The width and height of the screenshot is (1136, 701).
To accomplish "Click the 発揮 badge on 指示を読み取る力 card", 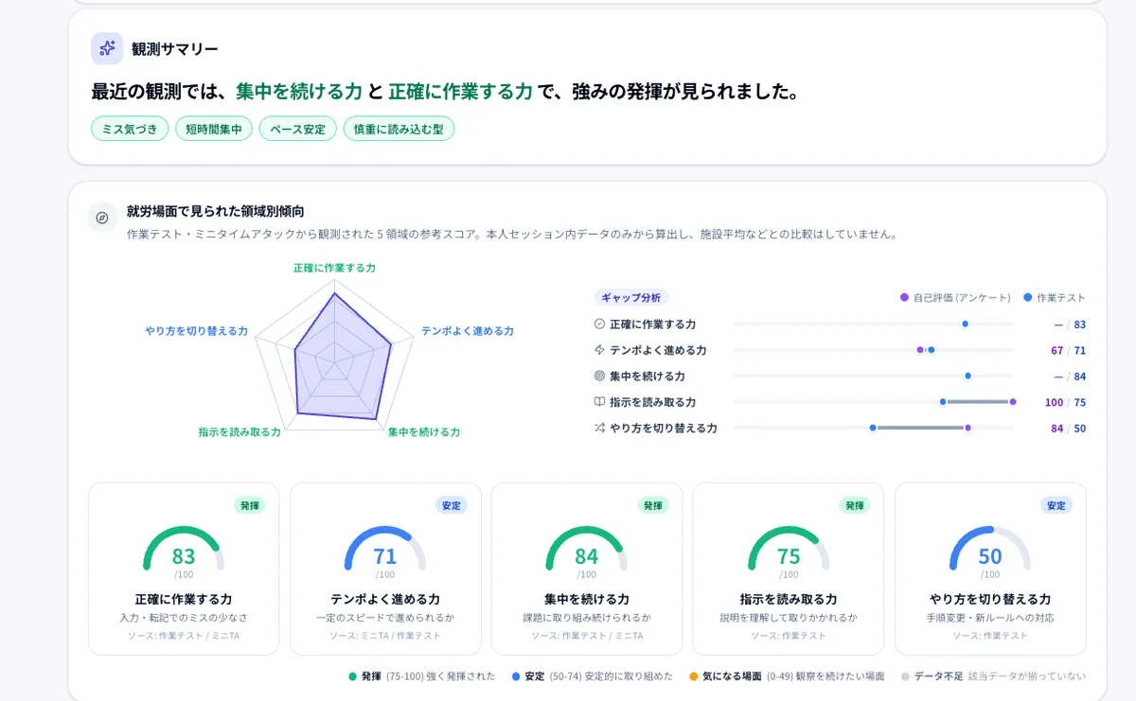I will coord(855,505).
